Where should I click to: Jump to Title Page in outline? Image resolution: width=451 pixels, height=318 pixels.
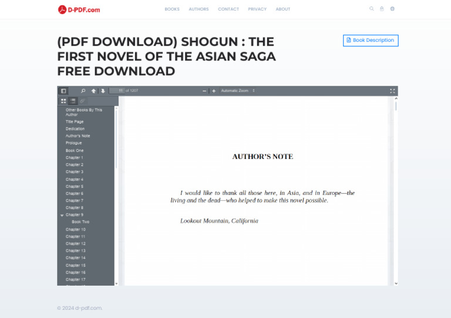coord(75,121)
